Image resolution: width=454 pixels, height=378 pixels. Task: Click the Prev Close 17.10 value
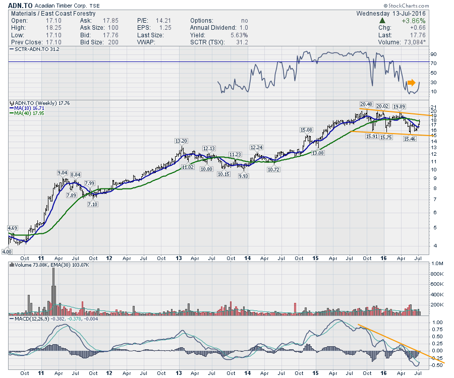[x=53, y=42]
